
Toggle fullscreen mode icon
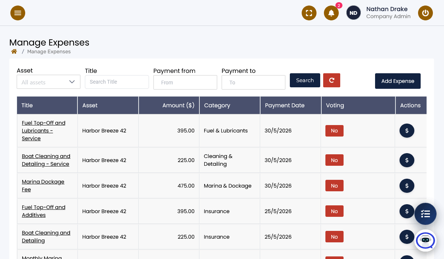[x=309, y=13]
